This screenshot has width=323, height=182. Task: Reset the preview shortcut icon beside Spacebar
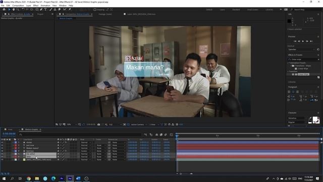[x=318, y=50]
